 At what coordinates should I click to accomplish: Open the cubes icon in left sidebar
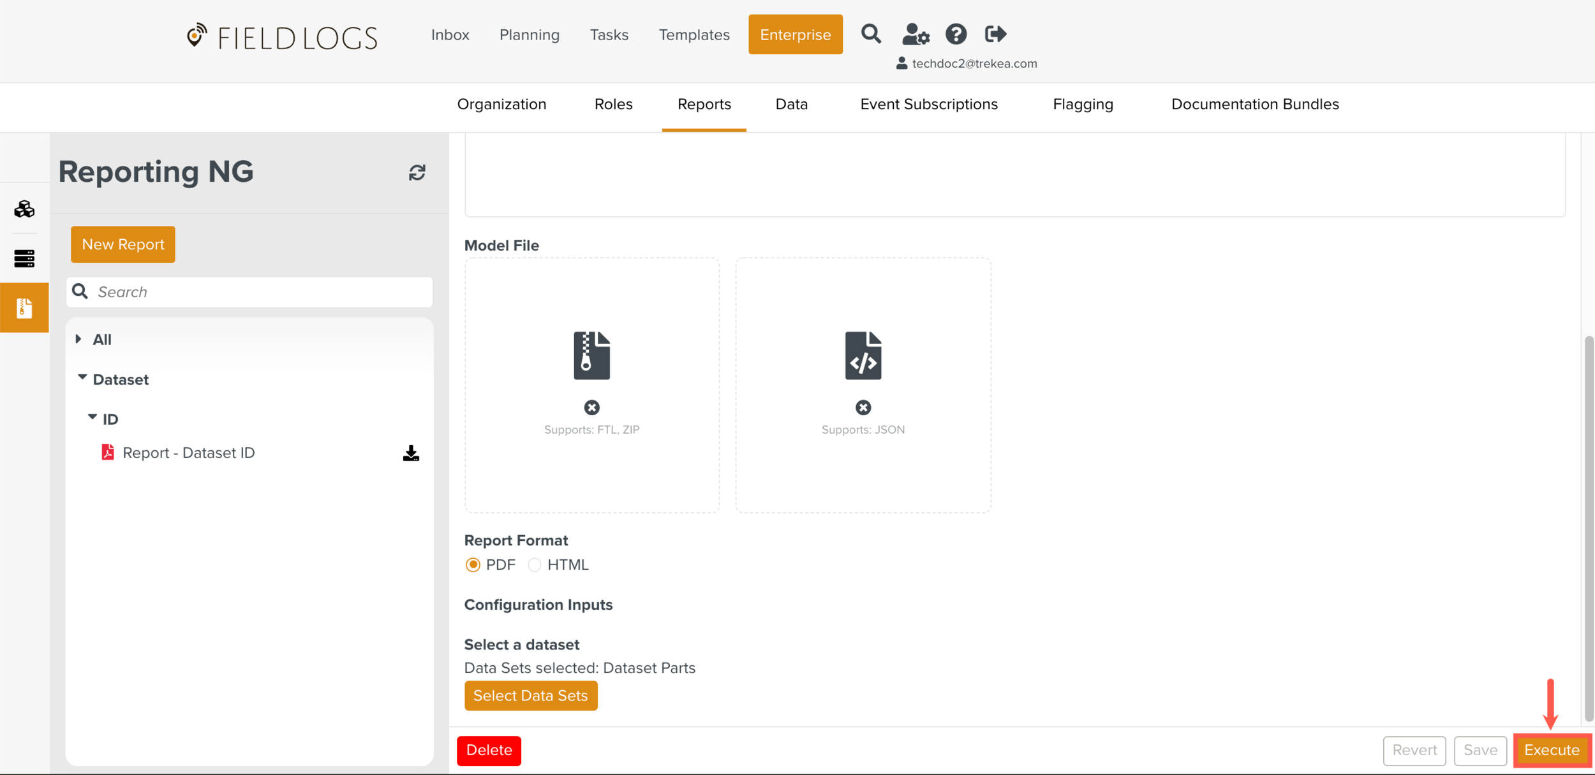pos(24,209)
